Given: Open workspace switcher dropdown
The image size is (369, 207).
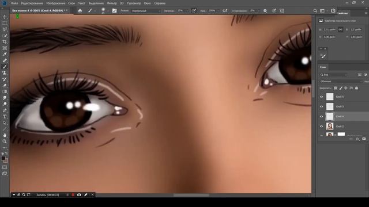Looking at the screenshot, I should (322, 11).
